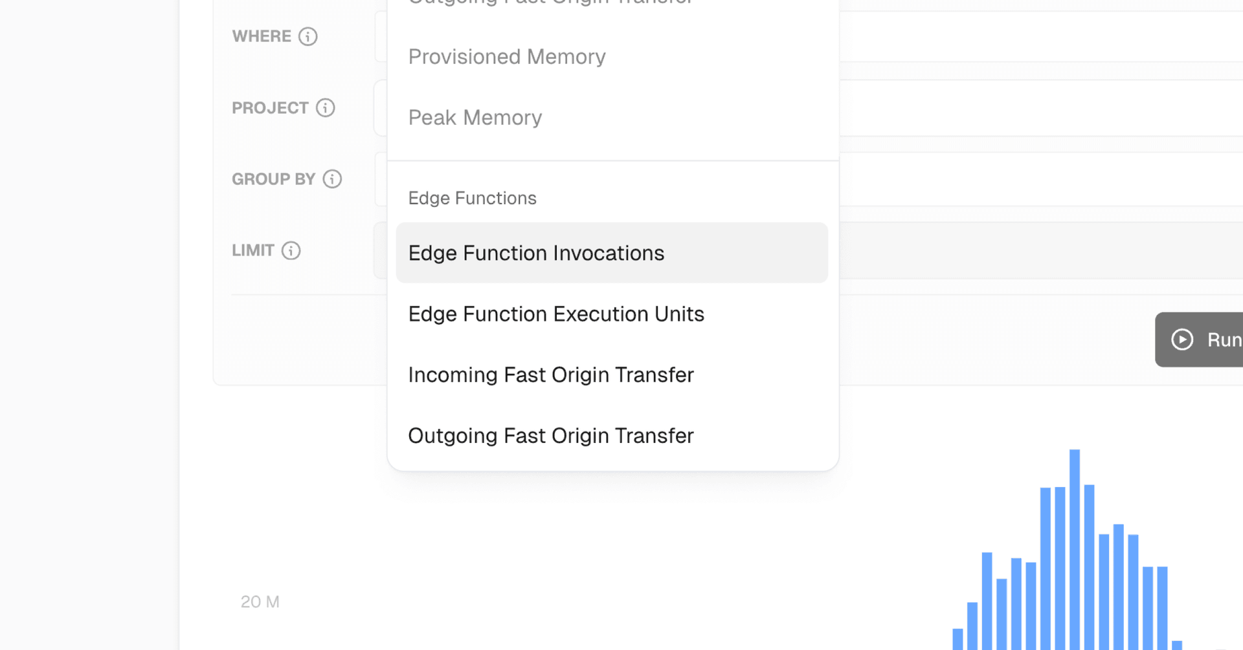Choose Incoming Fast Origin Transfer
The height and width of the screenshot is (650, 1243).
pyautogui.click(x=551, y=375)
